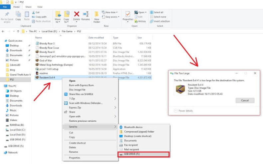Screen dimensions: 263x164
Task: Expand the Open with submenu
Action: click(x=90, y=116)
